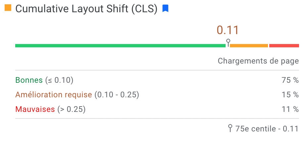Click the (≤ 0.10) threshold text

[59, 80]
